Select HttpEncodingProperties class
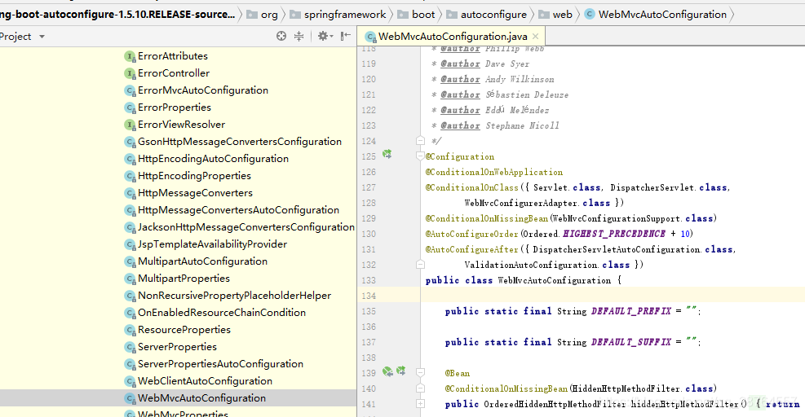This screenshot has width=805, height=417. point(194,175)
